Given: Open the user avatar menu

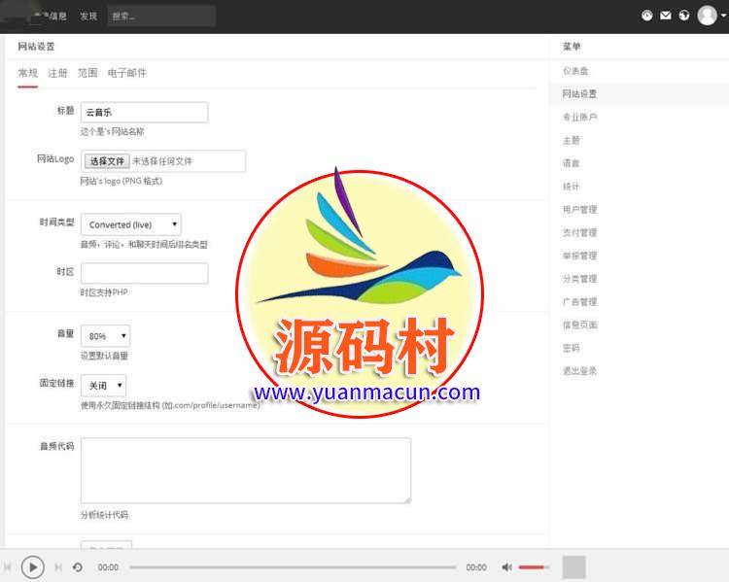Looking at the screenshot, I should [x=711, y=16].
